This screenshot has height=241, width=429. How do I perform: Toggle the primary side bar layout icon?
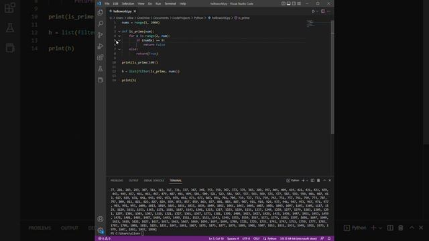[284, 3]
